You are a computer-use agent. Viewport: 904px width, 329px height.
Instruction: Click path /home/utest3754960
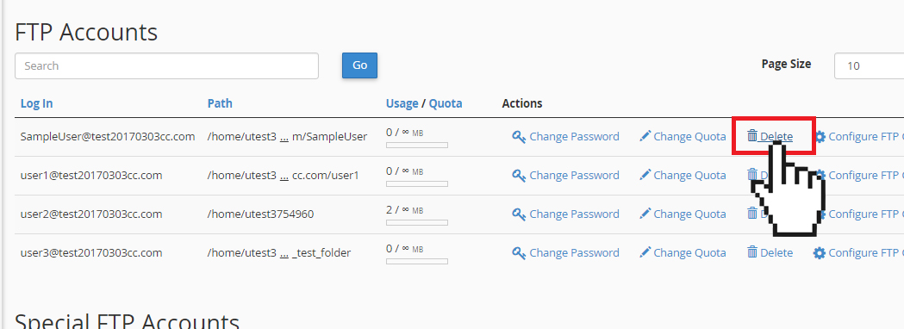260,214
